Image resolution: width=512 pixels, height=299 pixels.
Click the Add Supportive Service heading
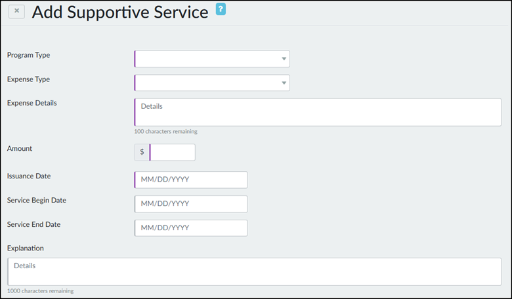[x=120, y=12]
